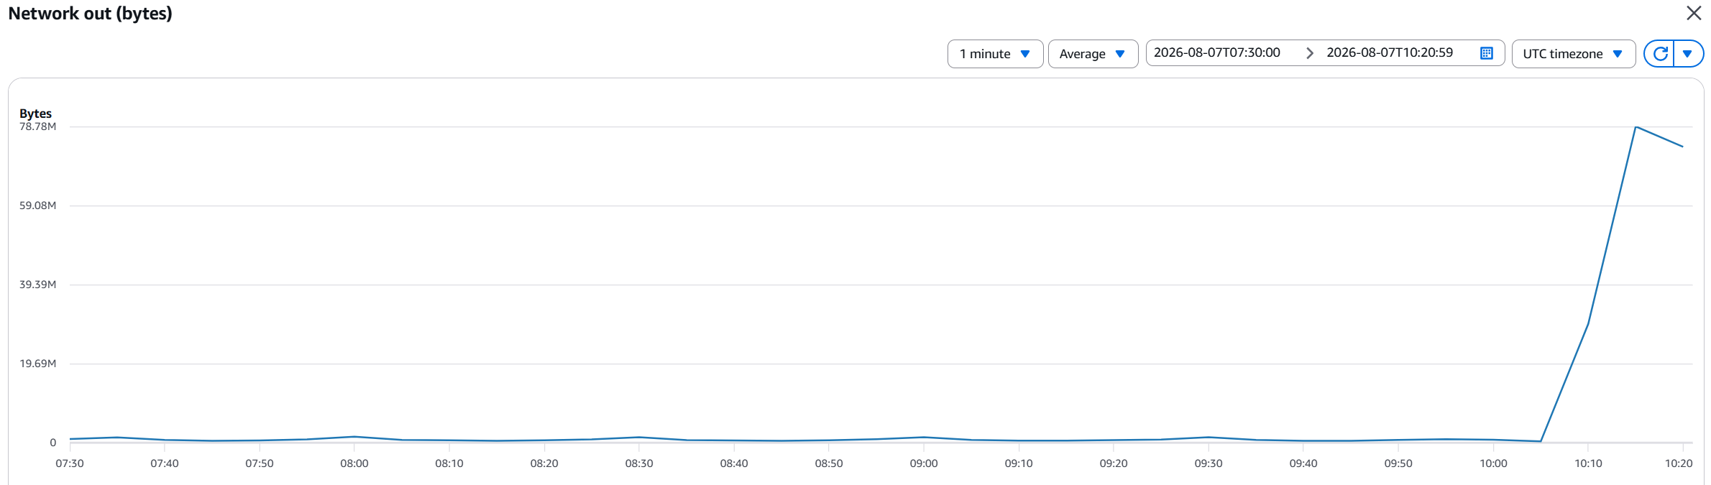Click the Network out (bytes) title
Screen dimensions: 1711x485
point(90,14)
